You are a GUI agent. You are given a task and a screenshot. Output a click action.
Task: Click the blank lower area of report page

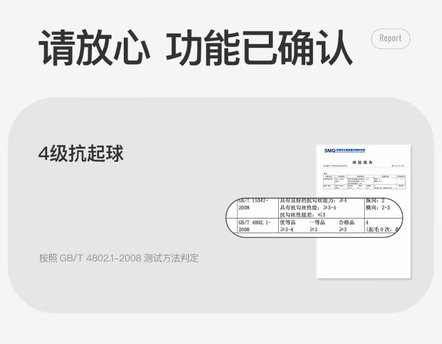click(363, 259)
